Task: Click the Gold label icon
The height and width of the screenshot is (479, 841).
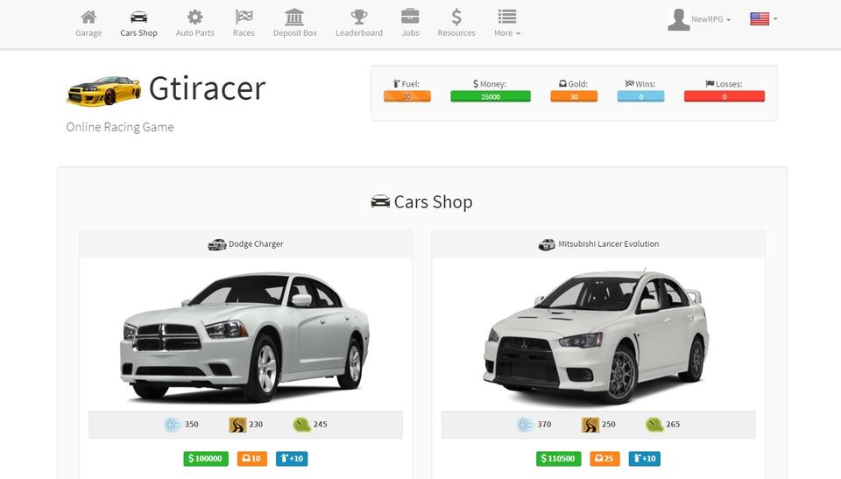Action: coord(562,84)
